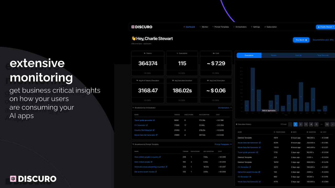The image size is (335, 188).
Task: Click the chart bar labeled 16
Action: [301, 97]
